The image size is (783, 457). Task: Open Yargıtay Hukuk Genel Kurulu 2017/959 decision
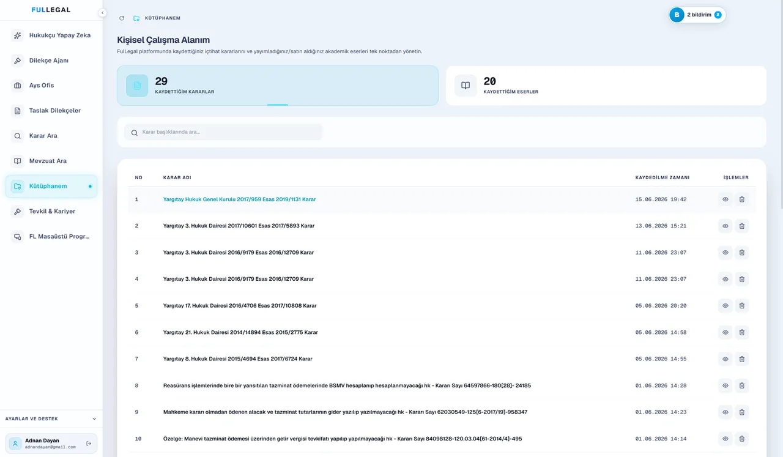239,199
